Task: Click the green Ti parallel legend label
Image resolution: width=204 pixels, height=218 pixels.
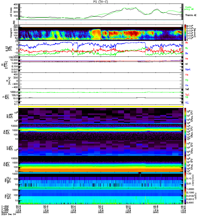Action: [187, 97]
